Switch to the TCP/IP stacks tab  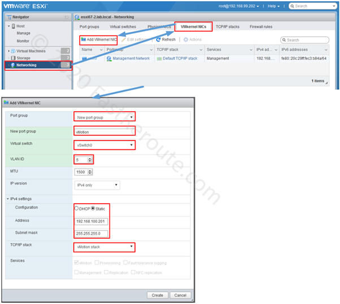(228, 27)
